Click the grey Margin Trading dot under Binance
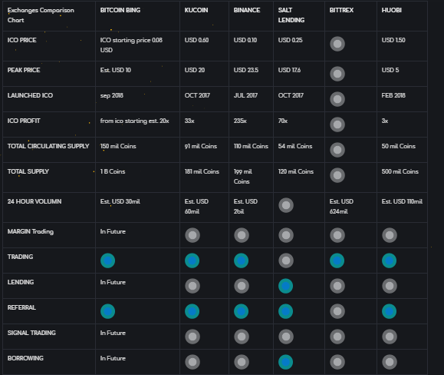The height and width of the screenshot is (375, 444). 242,235
